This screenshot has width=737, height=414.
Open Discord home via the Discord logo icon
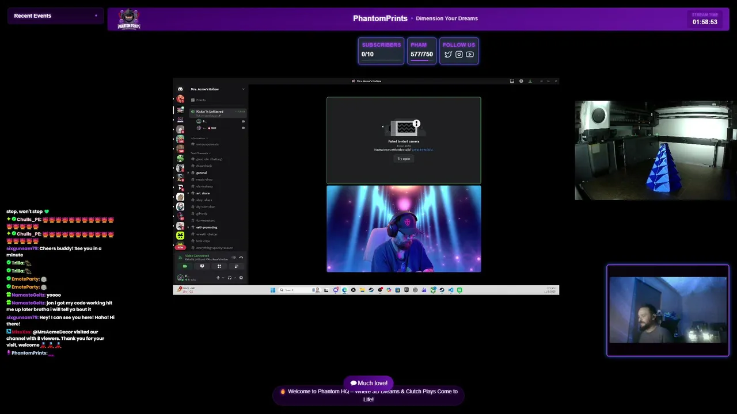pyautogui.click(x=180, y=89)
